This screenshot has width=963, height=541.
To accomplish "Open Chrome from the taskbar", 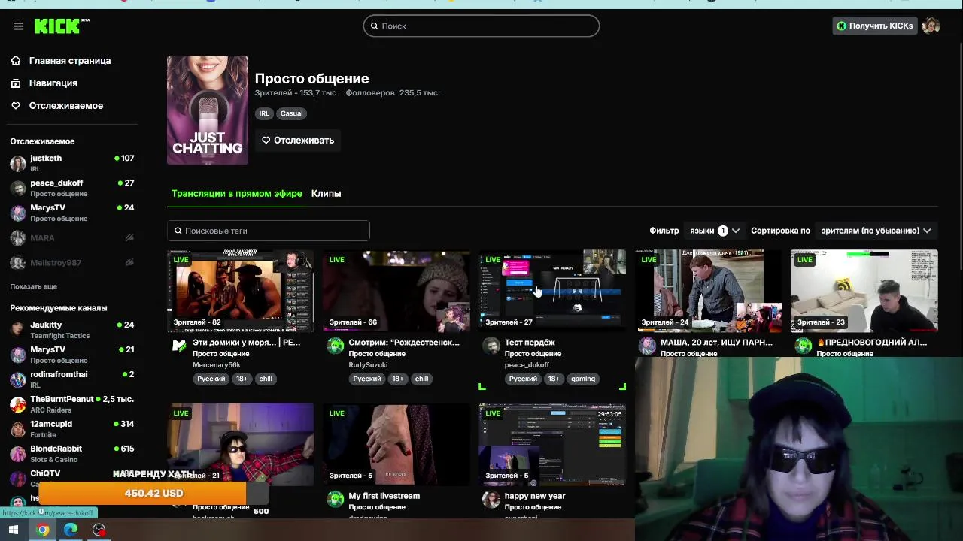I will pos(43,530).
